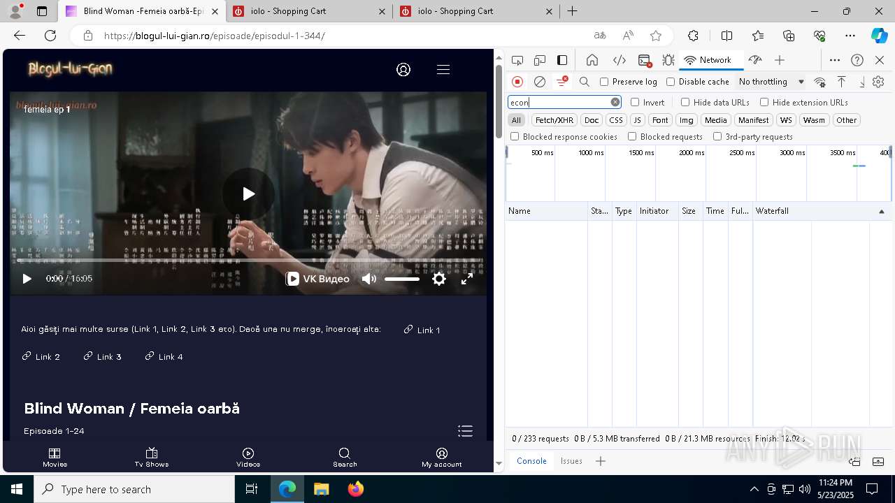Stop recording network log
Screen dimensions: 895x503
pyautogui.click(x=517, y=82)
